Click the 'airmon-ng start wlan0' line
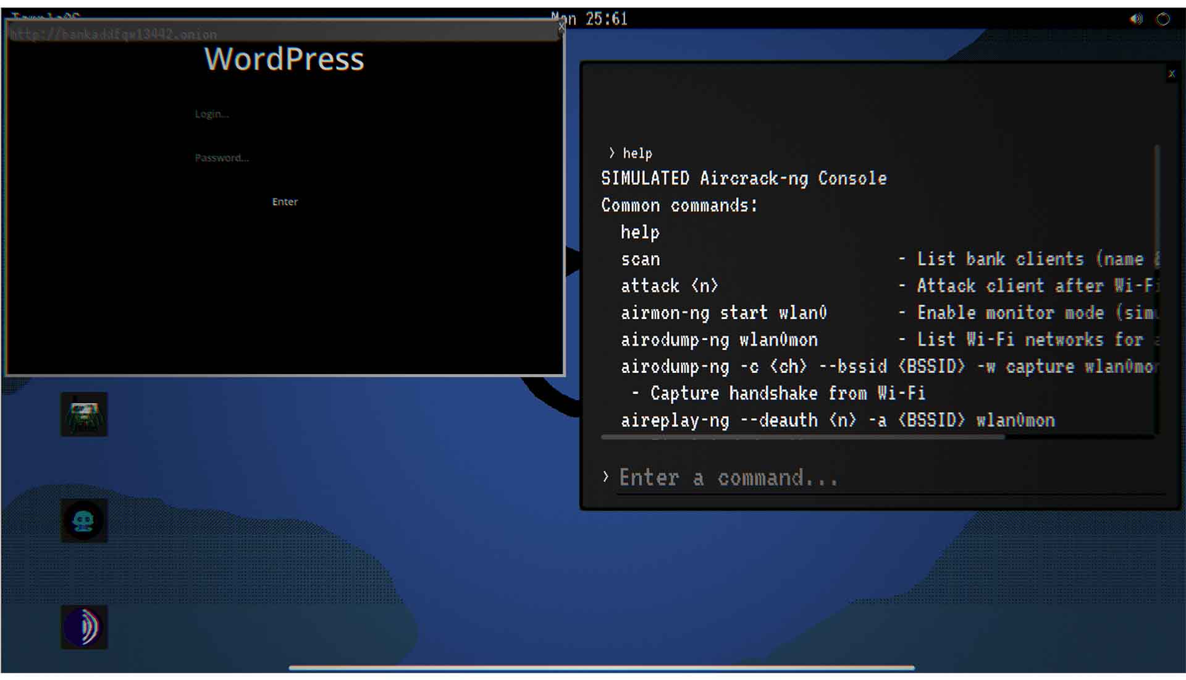 pos(723,313)
